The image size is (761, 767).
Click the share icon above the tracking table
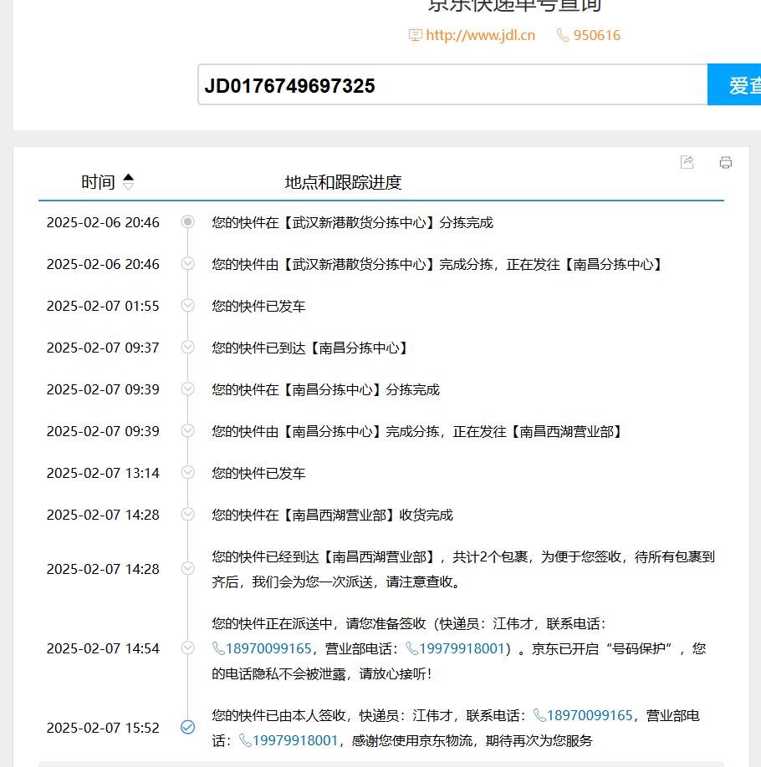click(687, 162)
